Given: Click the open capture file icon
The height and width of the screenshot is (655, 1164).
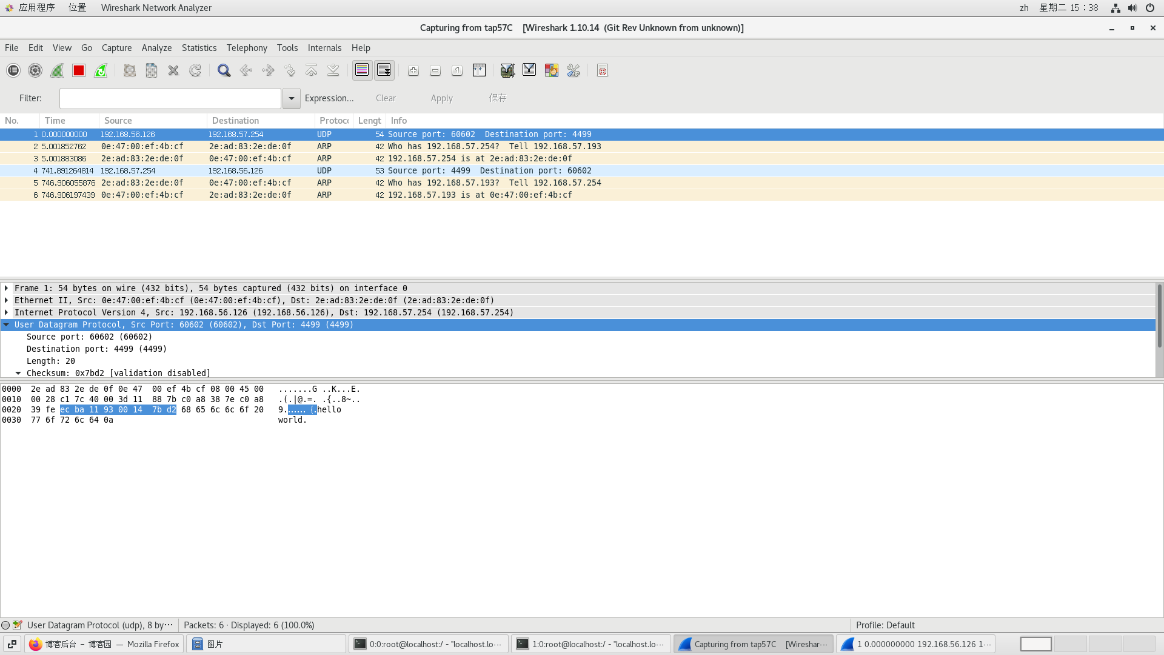Looking at the screenshot, I should [x=130, y=70].
